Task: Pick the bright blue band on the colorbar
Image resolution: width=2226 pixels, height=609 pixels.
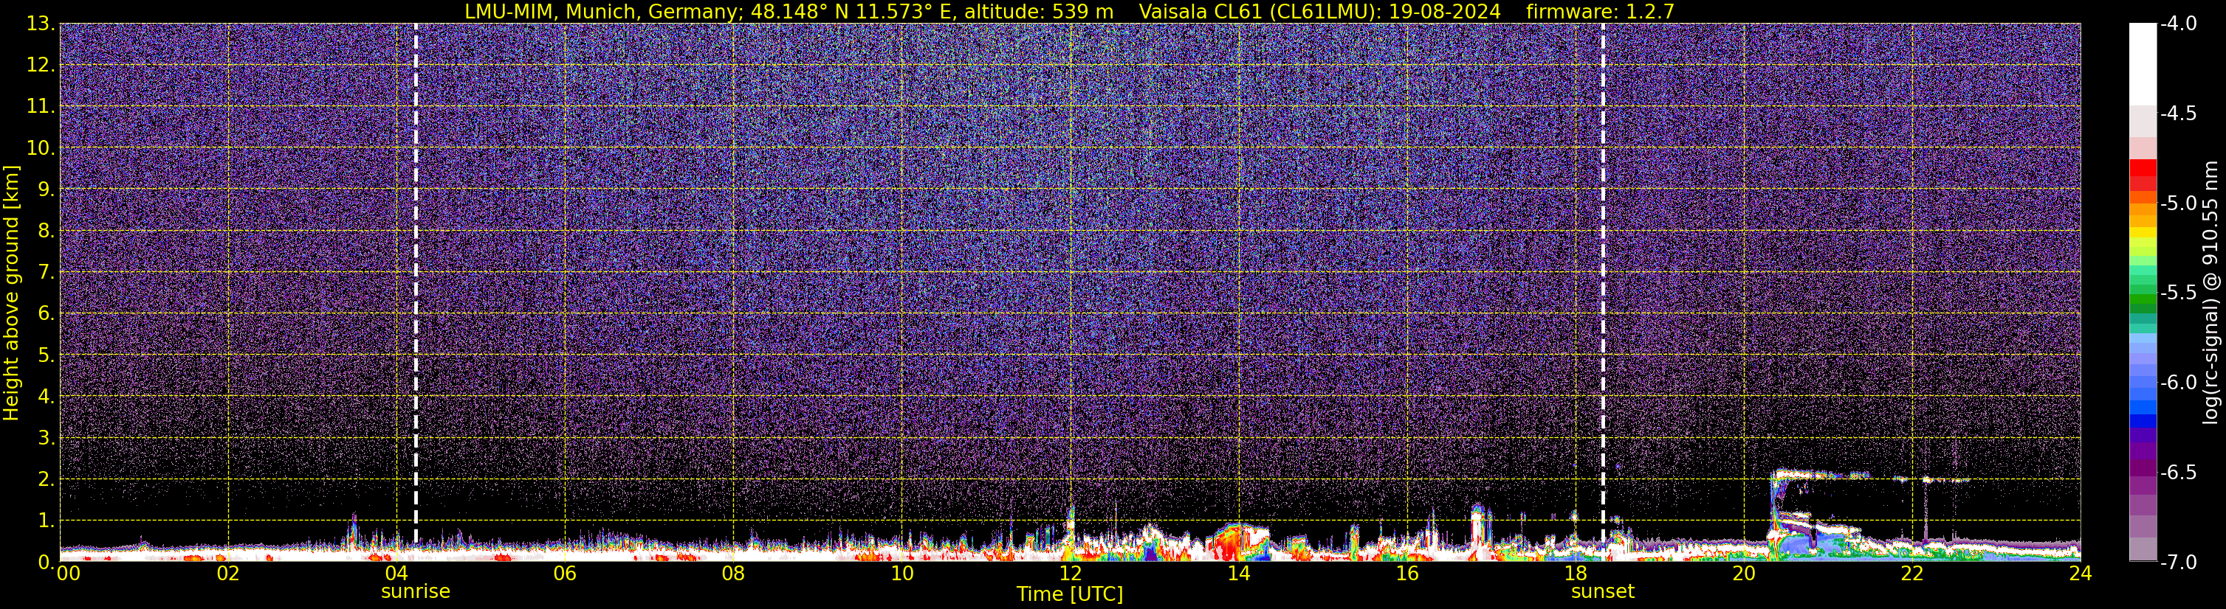Action: [2143, 408]
